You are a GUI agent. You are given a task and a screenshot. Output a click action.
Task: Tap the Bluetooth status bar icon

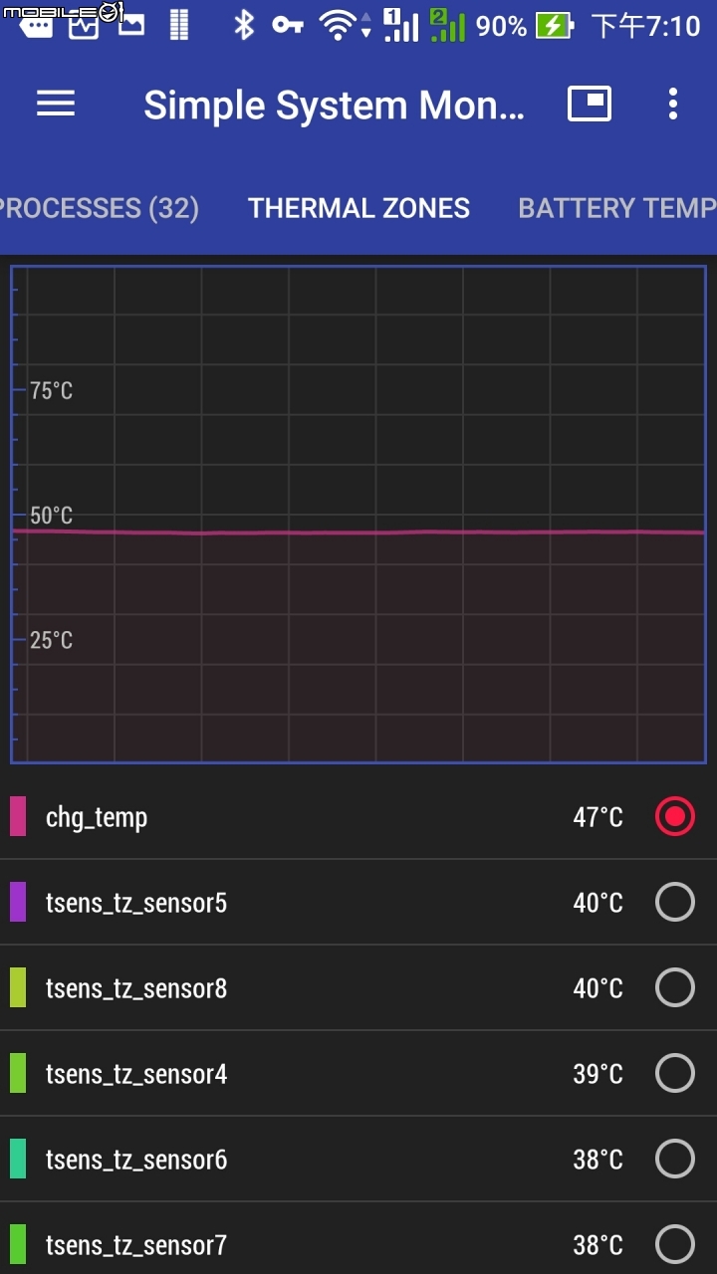(244, 25)
